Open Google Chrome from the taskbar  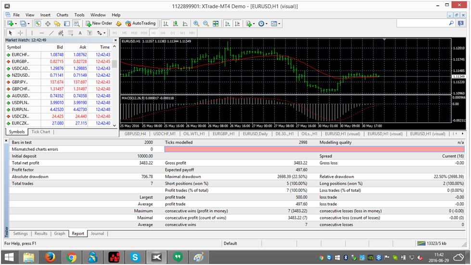[x=72, y=257]
